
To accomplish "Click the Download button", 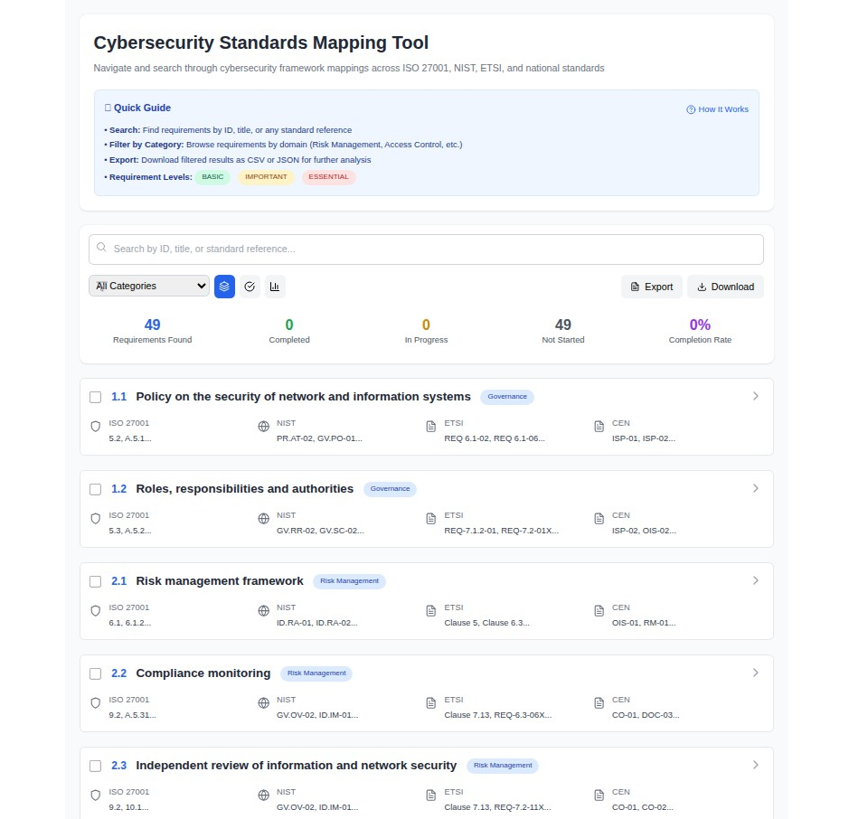I will point(725,287).
